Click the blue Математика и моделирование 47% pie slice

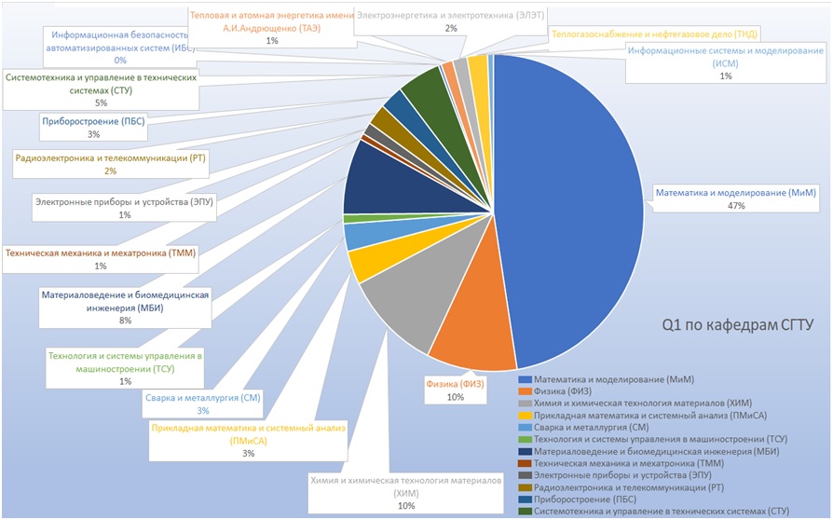coord(578,214)
